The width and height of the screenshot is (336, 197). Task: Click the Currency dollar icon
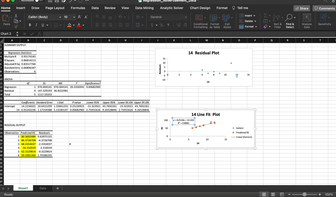[x=152, y=25]
